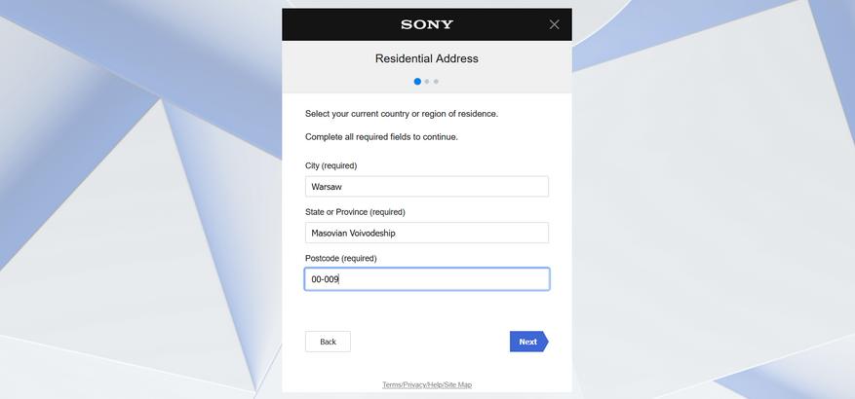Open the Help link in the footer
The image size is (855, 399).
click(435, 385)
